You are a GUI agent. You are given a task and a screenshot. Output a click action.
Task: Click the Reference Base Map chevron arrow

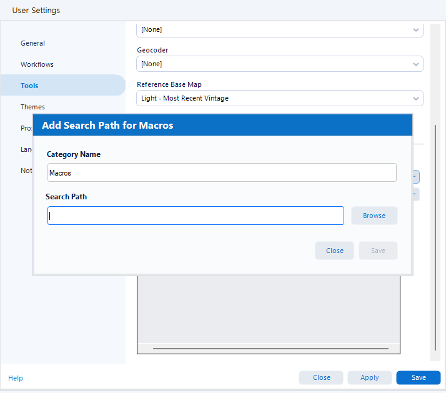point(416,98)
